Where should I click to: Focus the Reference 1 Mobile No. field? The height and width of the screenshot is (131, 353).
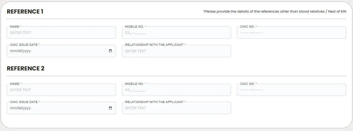[176, 33]
